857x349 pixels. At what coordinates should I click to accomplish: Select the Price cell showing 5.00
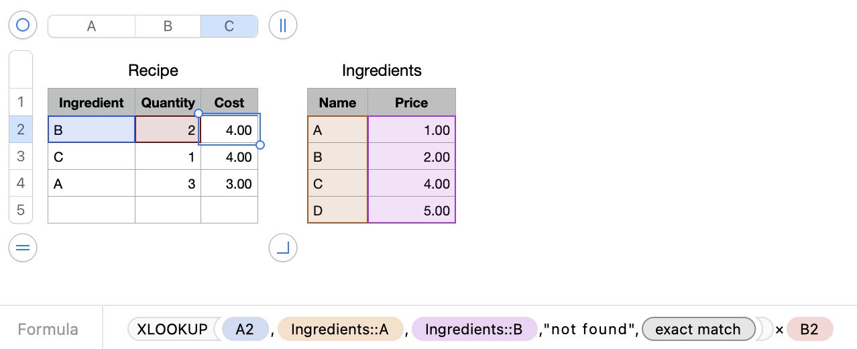pyautogui.click(x=412, y=211)
